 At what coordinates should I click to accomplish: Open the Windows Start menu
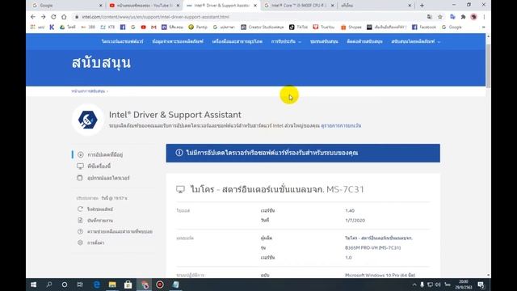33,285
